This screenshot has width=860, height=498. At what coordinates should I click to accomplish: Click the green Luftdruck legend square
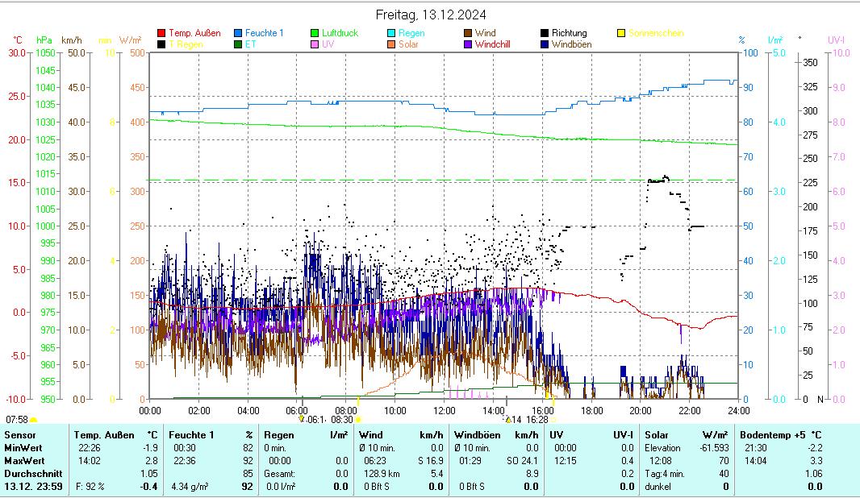click(x=315, y=33)
